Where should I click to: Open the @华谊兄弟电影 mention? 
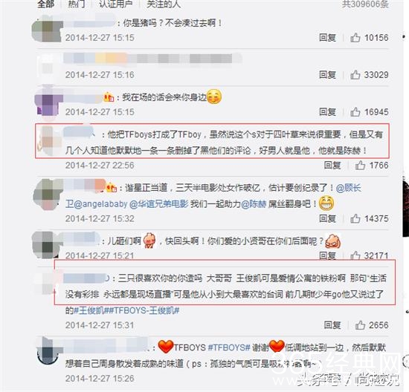click(x=159, y=204)
